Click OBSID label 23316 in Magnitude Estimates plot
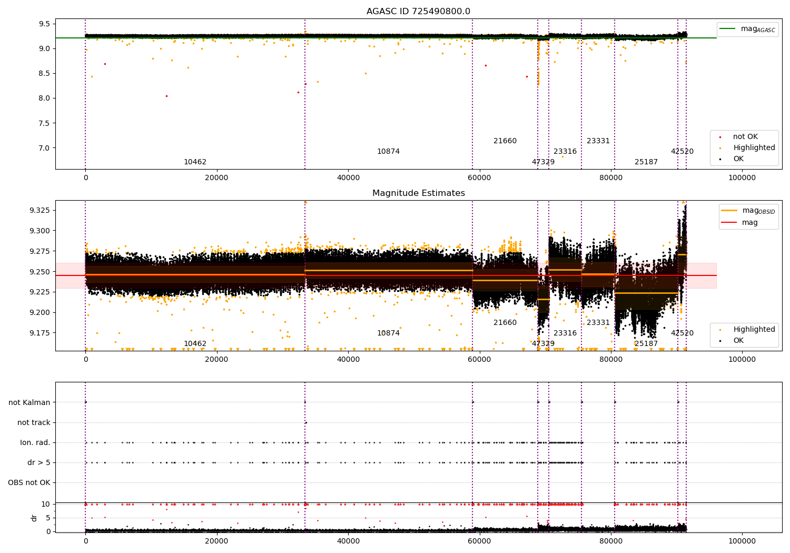The image size is (790, 553). (x=565, y=333)
